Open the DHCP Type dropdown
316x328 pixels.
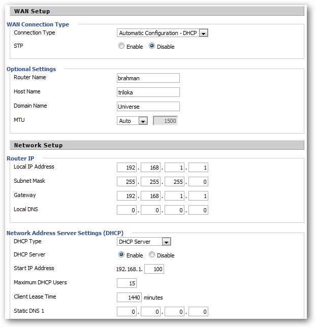click(x=144, y=242)
